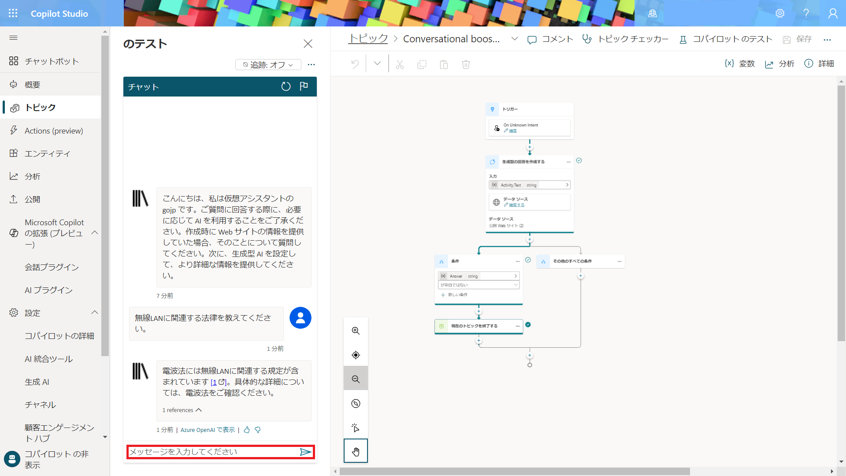Click the トピック breadcrumb link
This screenshot has height=476, width=846.
pos(368,39)
